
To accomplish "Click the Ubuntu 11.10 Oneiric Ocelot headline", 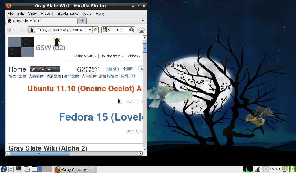I will pos(84,89).
